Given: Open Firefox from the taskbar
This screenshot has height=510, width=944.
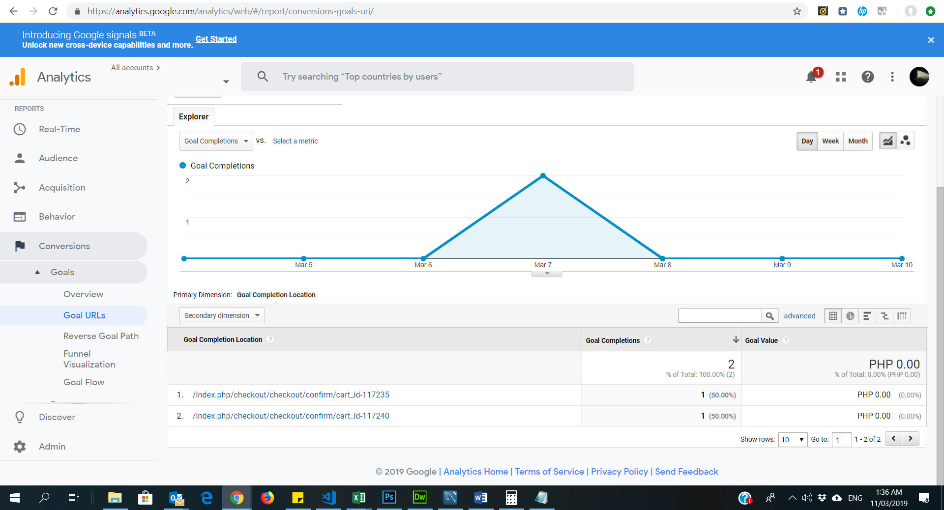Looking at the screenshot, I should [x=267, y=498].
